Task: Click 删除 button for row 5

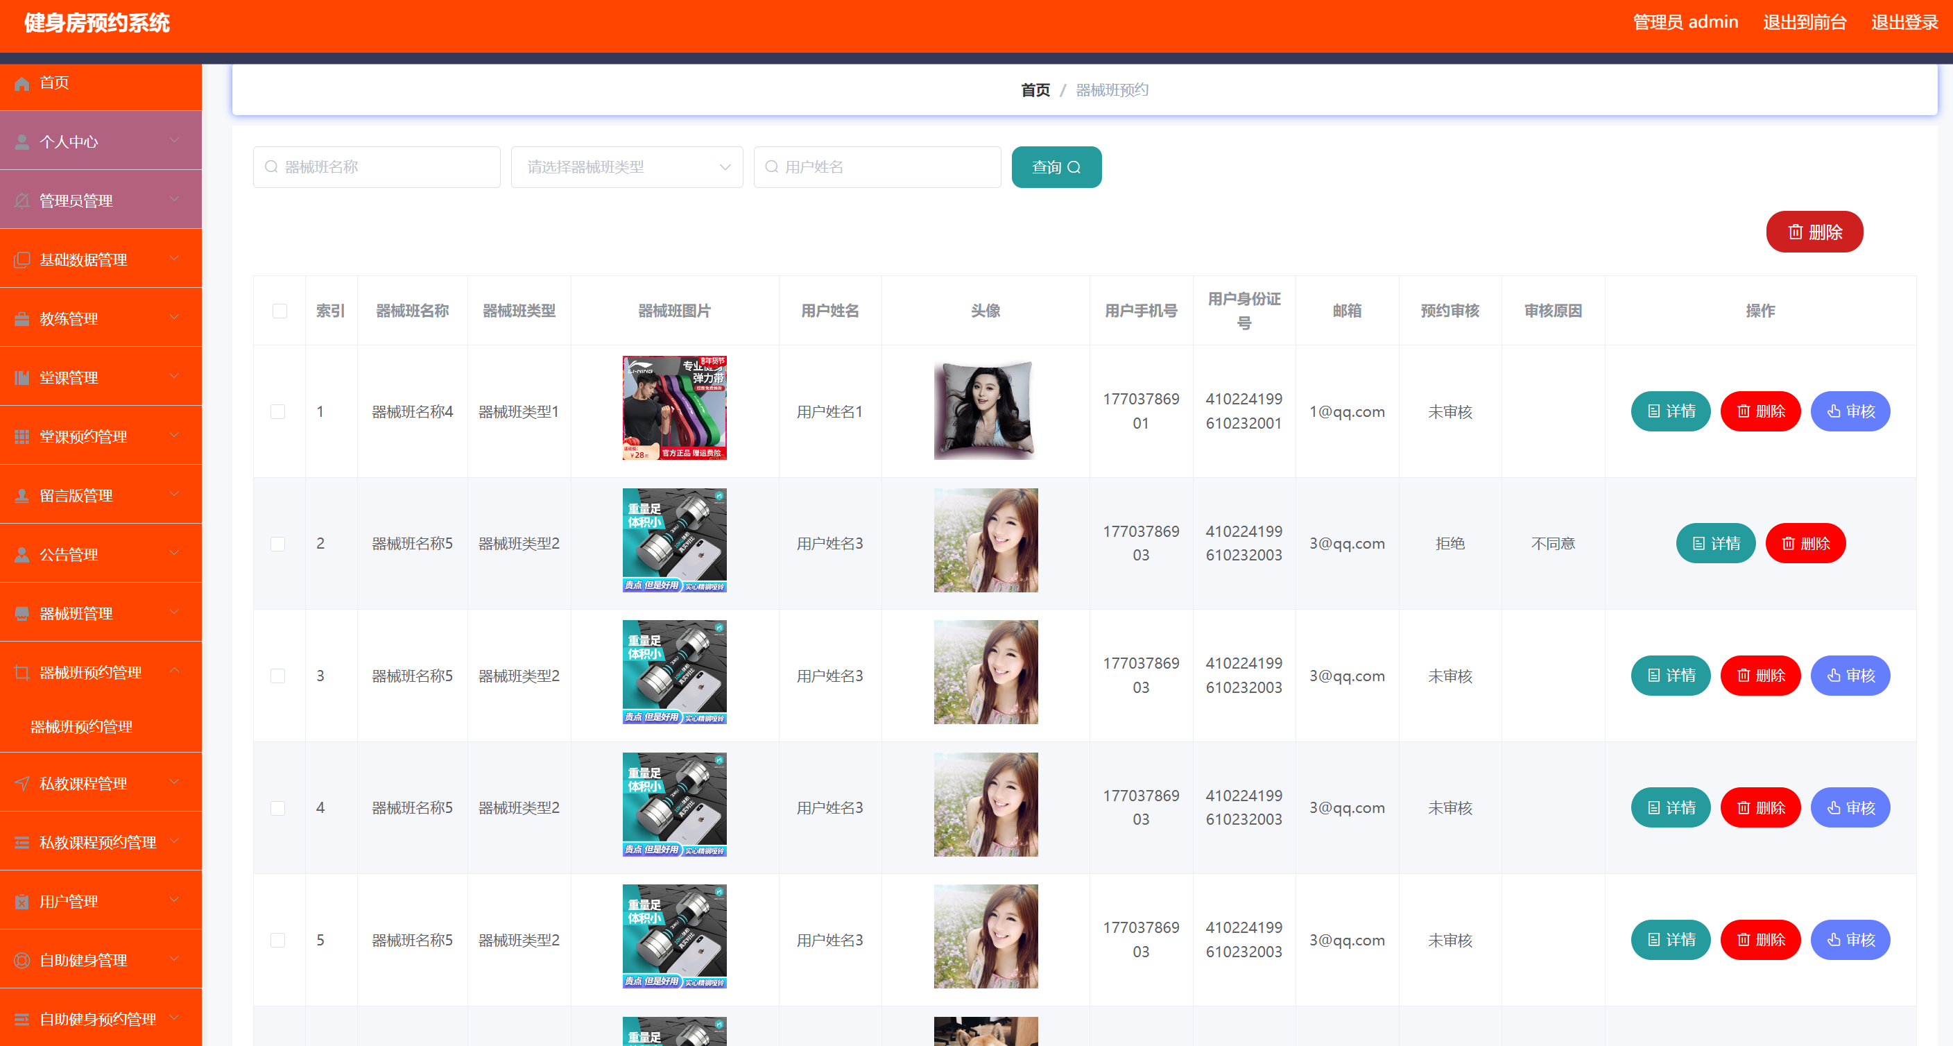Action: pos(1760,941)
